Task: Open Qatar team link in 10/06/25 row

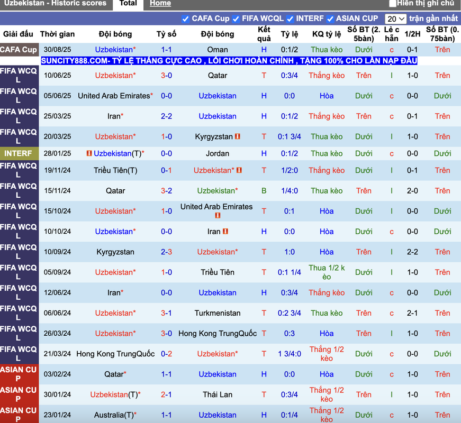Action: pyautogui.click(x=218, y=76)
